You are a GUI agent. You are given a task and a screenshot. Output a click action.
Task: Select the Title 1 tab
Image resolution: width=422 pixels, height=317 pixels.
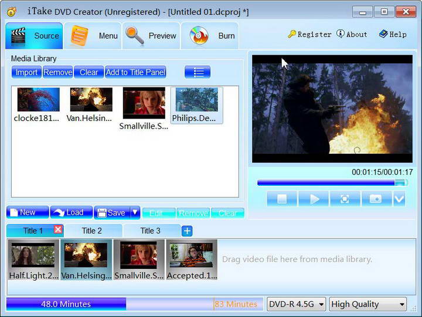click(x=33, y=231)
